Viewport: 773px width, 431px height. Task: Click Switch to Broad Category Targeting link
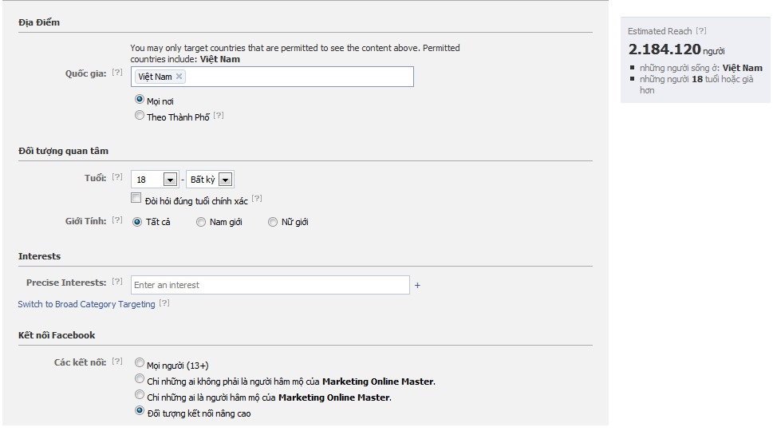coord(86,304)
